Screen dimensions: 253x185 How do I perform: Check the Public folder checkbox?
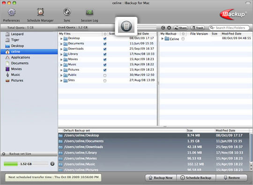pyautogui.click(x=105, y=75)
